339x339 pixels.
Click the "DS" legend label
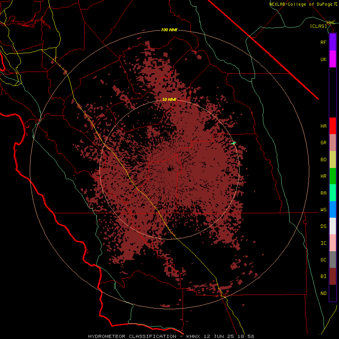pyautogui.click(x=323, y=226)
